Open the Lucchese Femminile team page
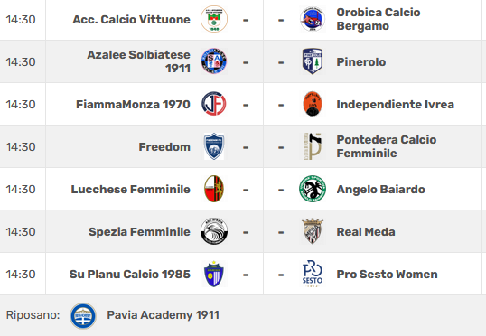 130,190
